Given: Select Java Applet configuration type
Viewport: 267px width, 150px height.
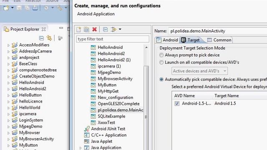Looking at the screenshot, I should pos(101,141).
